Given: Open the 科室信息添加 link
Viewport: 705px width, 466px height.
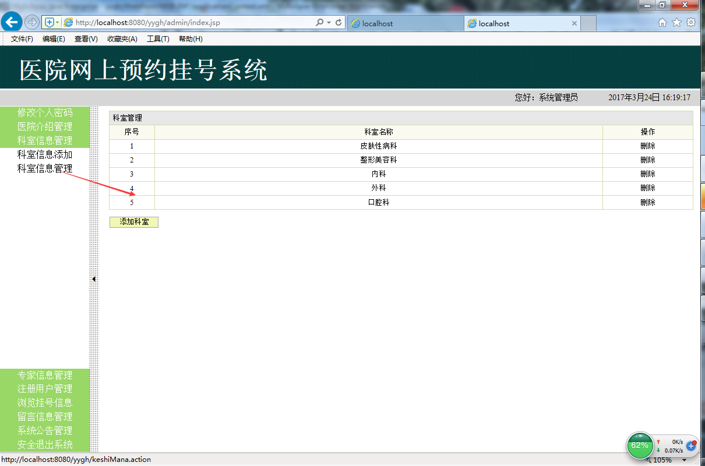Looking at the screenshot, I should click(x=45, y=154).
